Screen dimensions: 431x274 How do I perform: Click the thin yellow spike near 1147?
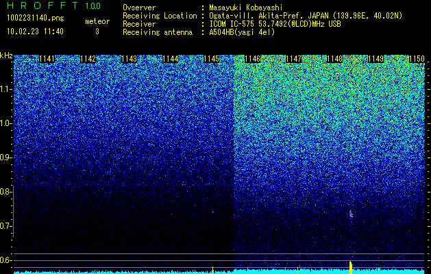297,271
